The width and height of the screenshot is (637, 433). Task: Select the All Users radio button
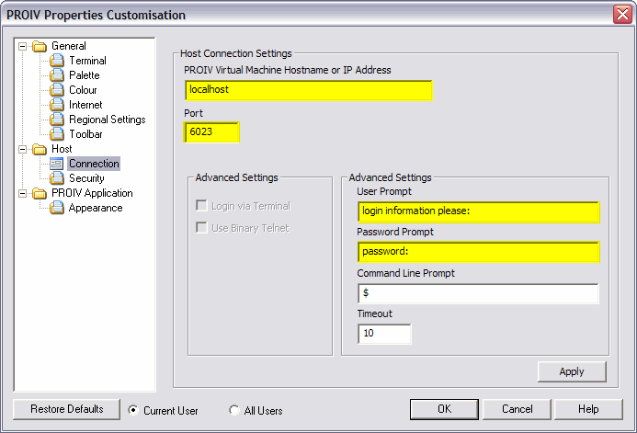(234, 410)
